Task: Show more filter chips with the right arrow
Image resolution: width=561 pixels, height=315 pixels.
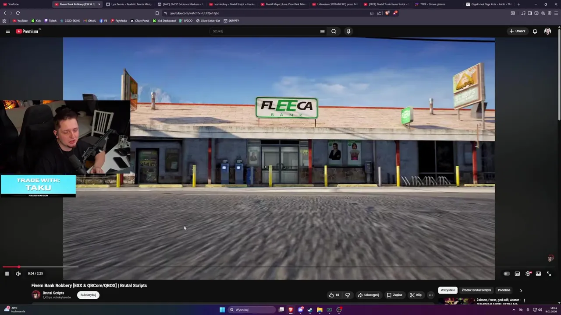Action: pos(521,290)
